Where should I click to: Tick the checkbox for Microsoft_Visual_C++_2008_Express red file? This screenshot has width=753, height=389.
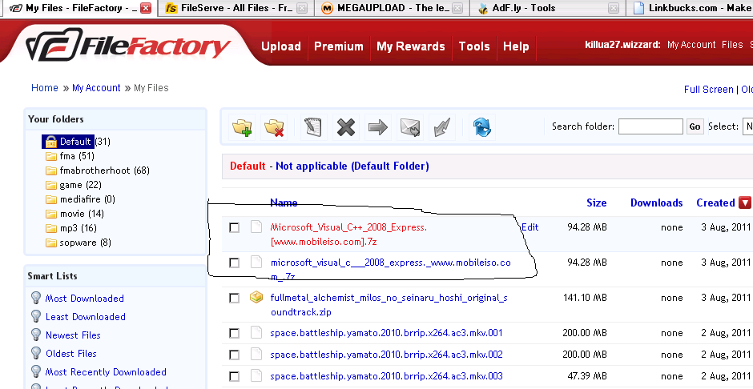point(234,227)
